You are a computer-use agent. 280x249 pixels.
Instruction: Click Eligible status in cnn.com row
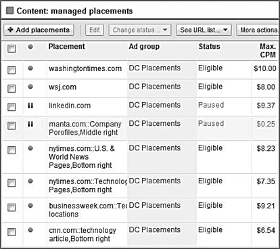click(x=210, y=230)
